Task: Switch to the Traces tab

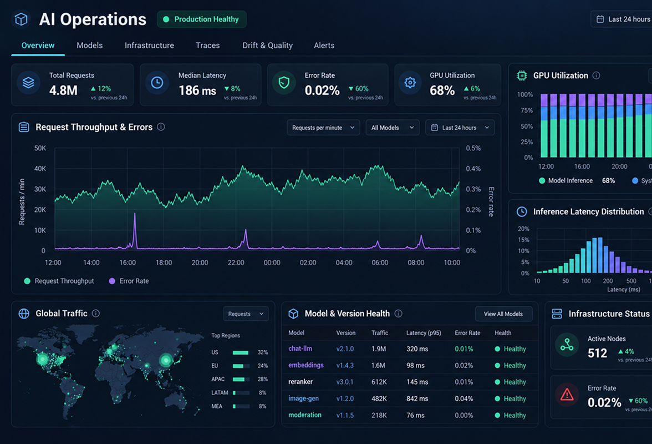Action: 207,46
